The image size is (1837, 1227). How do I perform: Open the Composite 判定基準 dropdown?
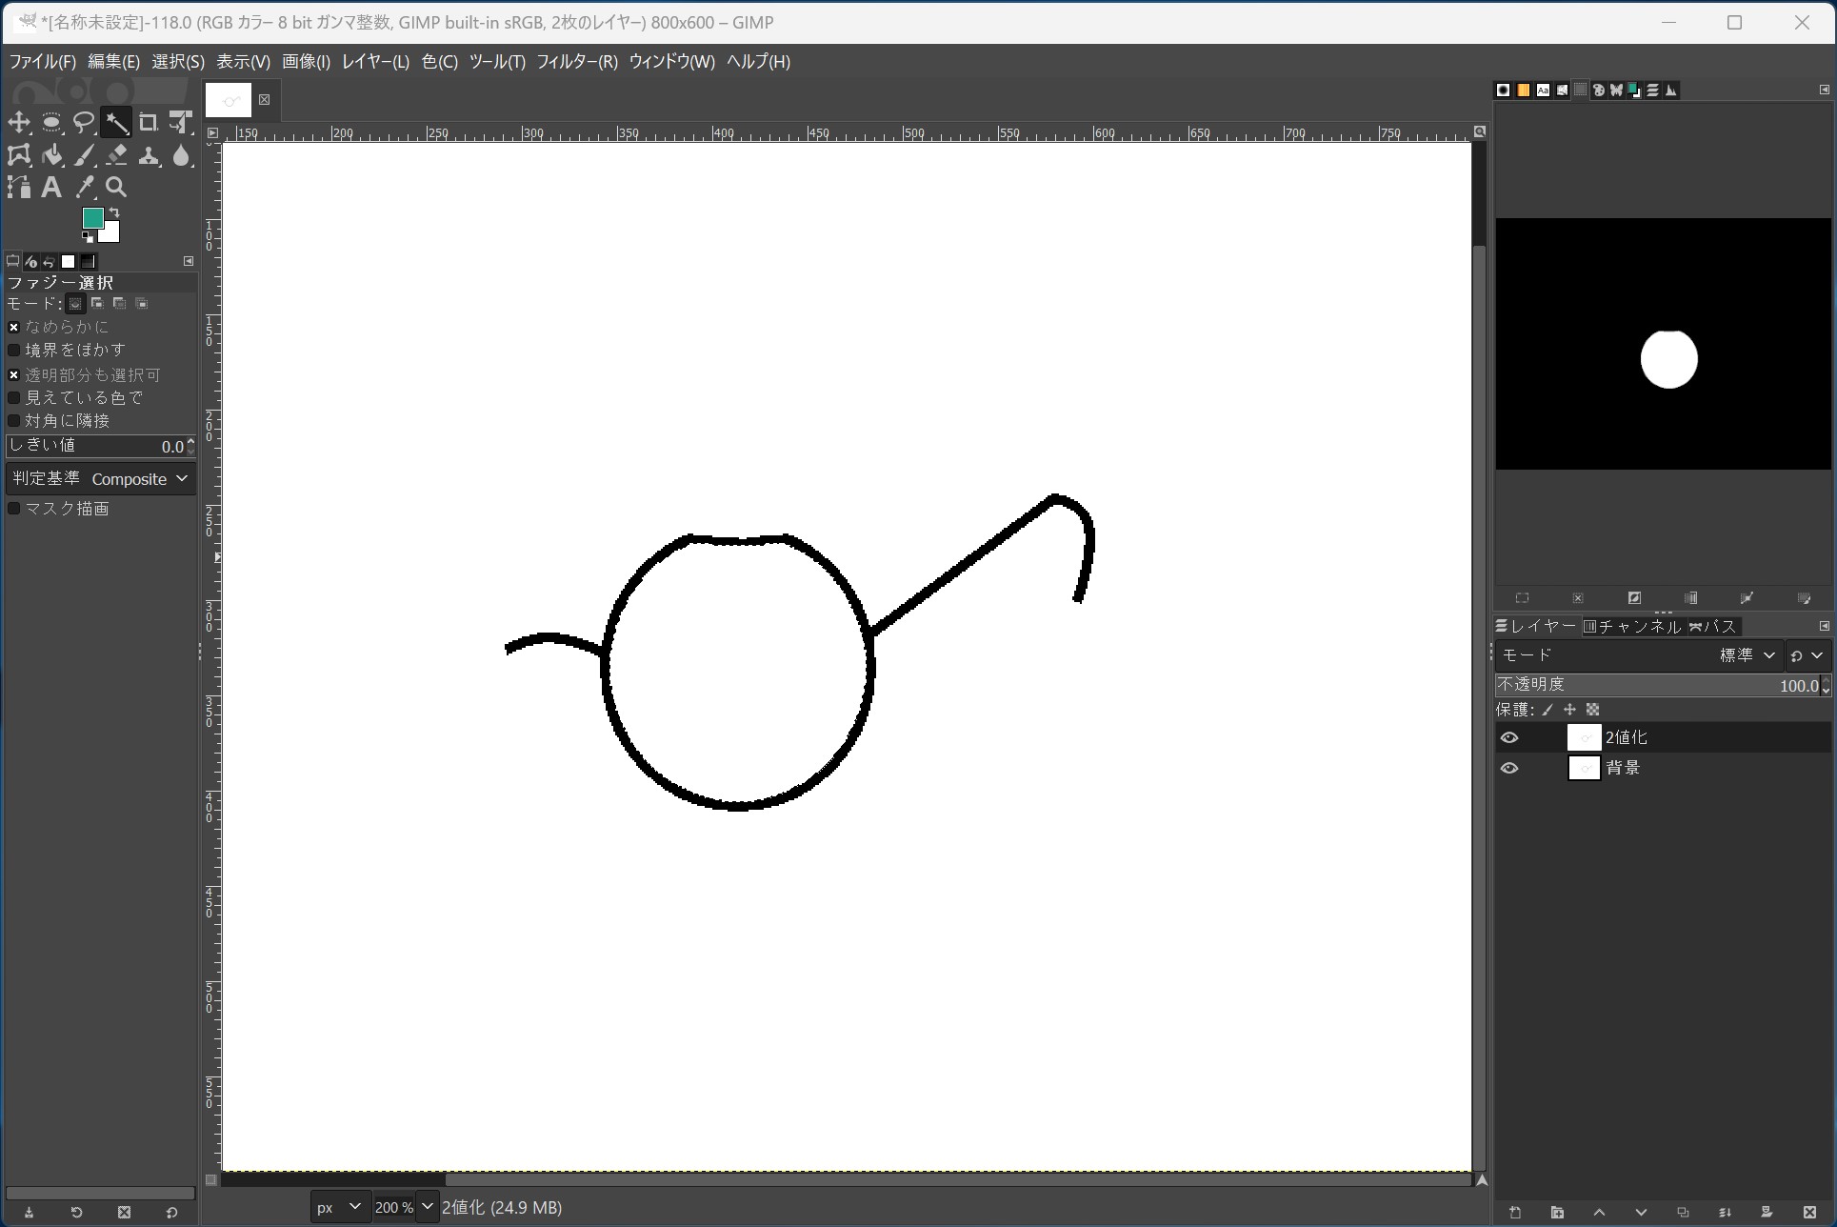tap(139, 478)
